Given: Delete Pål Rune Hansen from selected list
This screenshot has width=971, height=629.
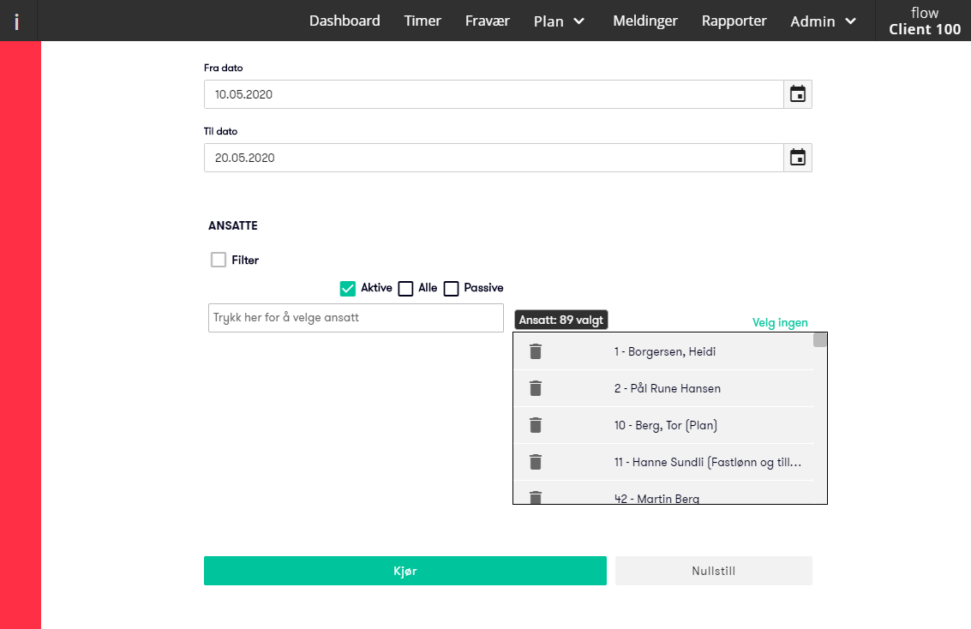Looking at the screenshot, I should 536,388.
